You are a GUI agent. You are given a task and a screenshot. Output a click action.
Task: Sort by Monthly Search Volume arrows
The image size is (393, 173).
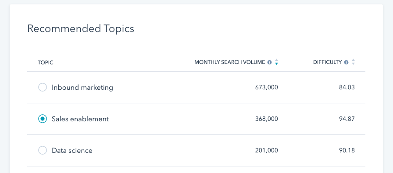click(276, 62)
